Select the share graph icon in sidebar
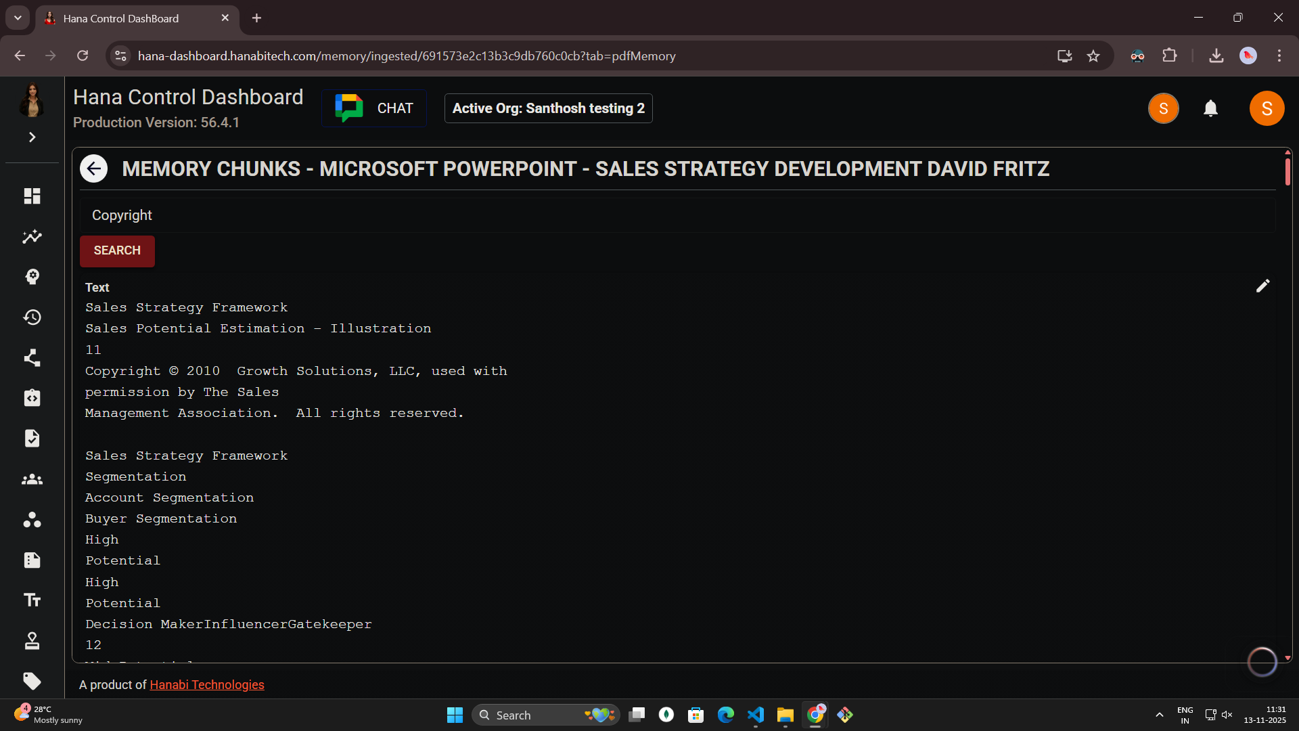1299x731 pixels. pos(32,357)
